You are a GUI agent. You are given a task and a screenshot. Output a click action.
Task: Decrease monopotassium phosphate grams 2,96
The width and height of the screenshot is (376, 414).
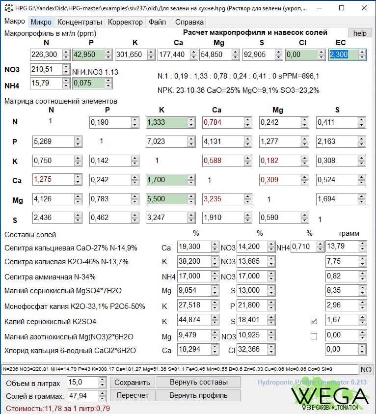pyautogui.click(x=363, y=308)
